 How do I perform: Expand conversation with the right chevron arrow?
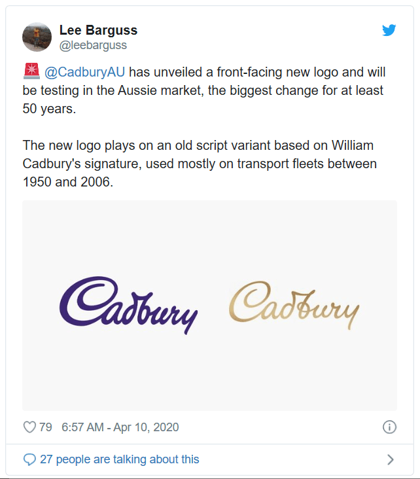tap(391, 459)
